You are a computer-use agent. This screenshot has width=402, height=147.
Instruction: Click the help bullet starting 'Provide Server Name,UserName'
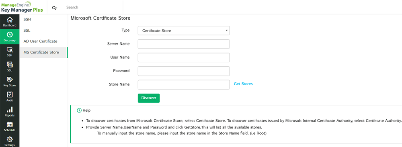174,127
